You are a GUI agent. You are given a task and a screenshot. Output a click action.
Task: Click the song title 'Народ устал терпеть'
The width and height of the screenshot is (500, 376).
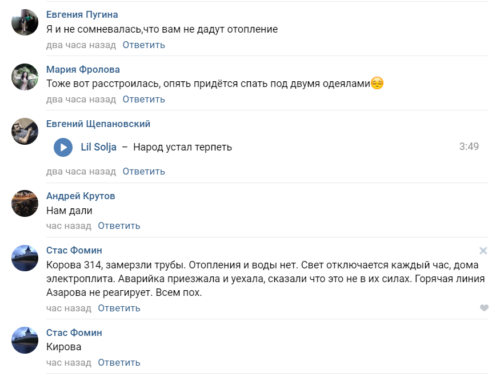182,147
